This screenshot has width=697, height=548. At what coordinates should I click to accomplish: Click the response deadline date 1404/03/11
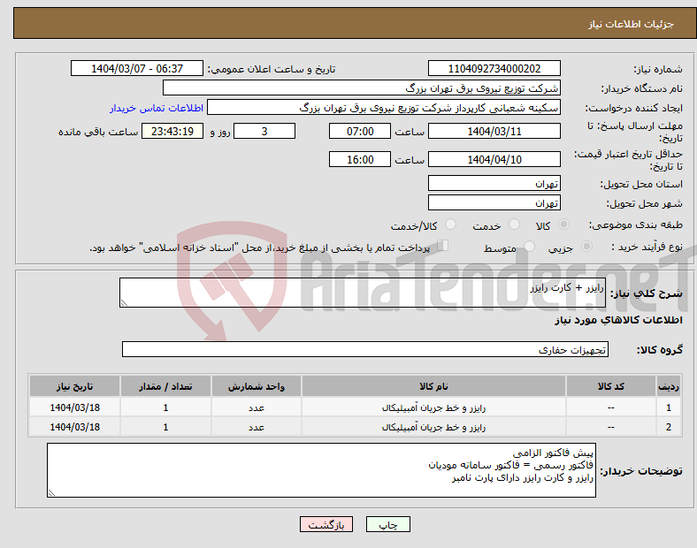tap(494, 131)
